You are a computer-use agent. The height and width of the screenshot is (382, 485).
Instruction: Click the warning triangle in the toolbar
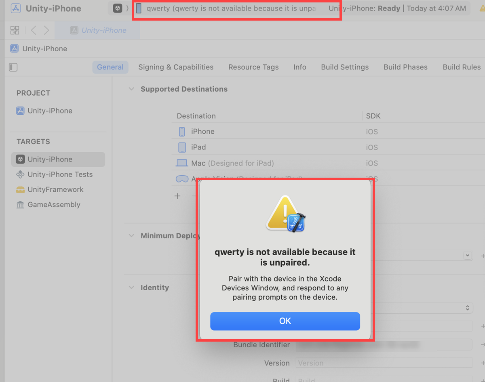coord(482,8)
